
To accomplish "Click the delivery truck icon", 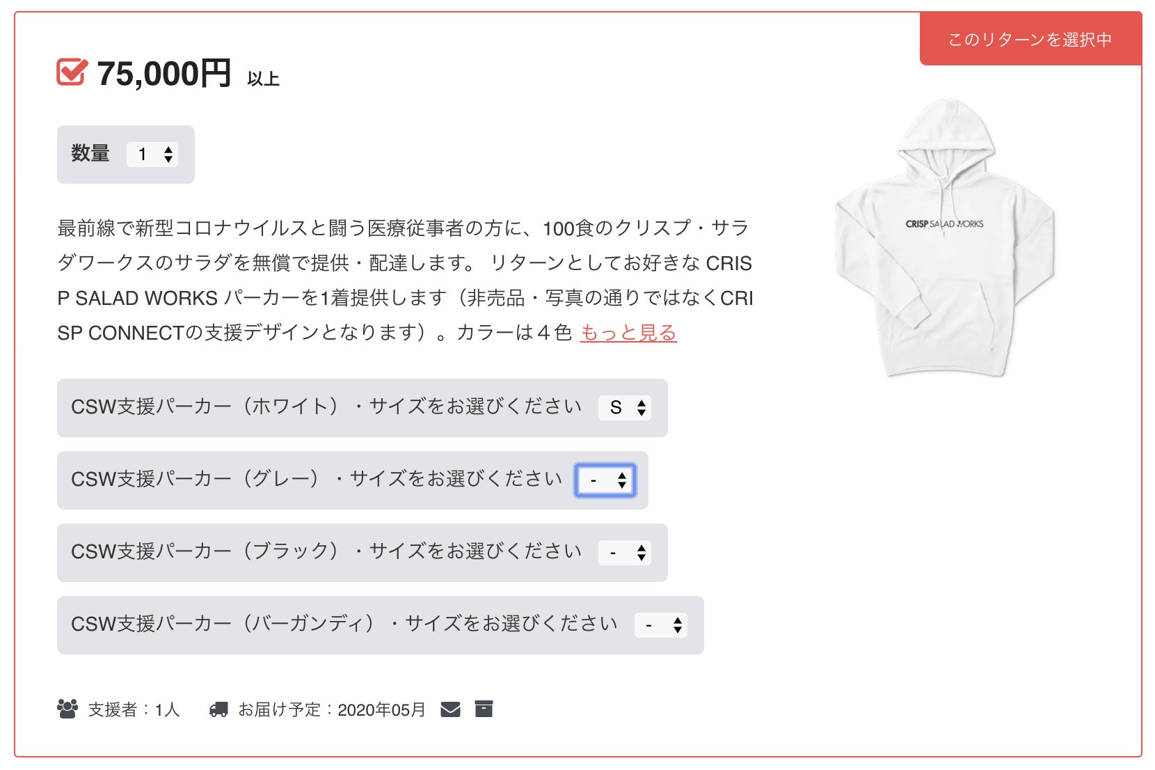I will tap(218, 709).
